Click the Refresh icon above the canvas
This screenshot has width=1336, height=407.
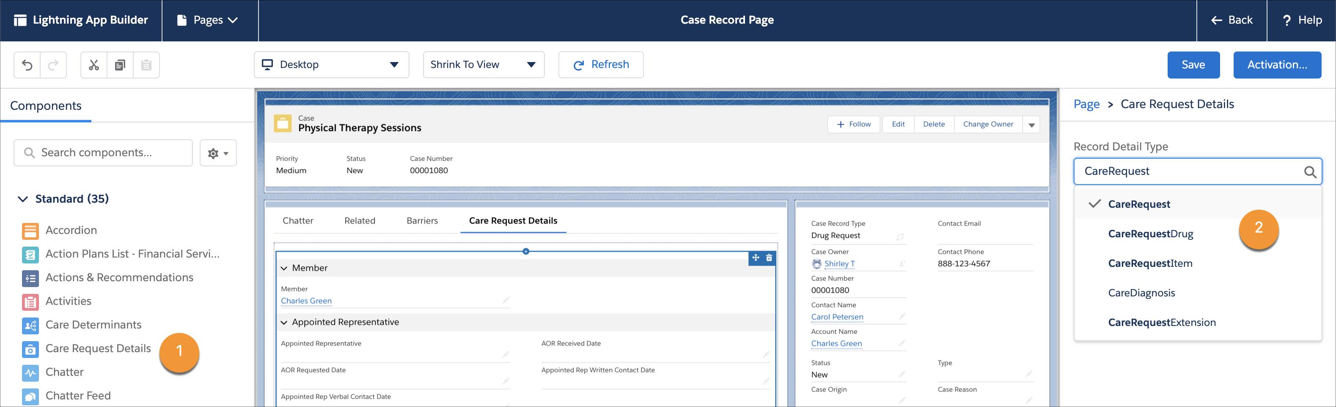[x=579, y=64]
